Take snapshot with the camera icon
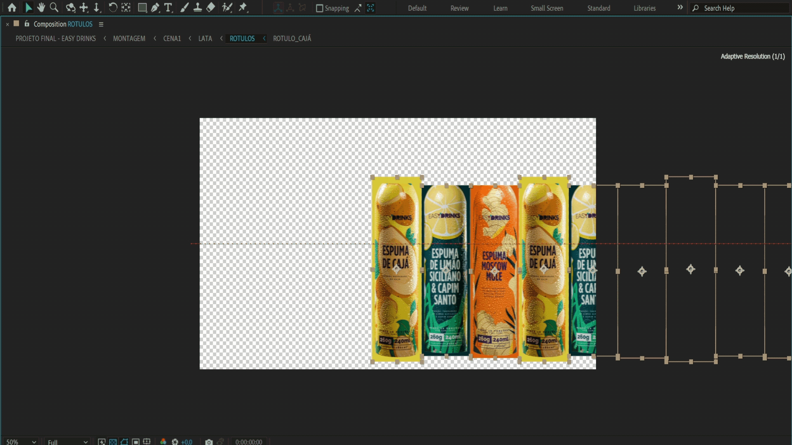792x445 pixels. coord(209,442)
